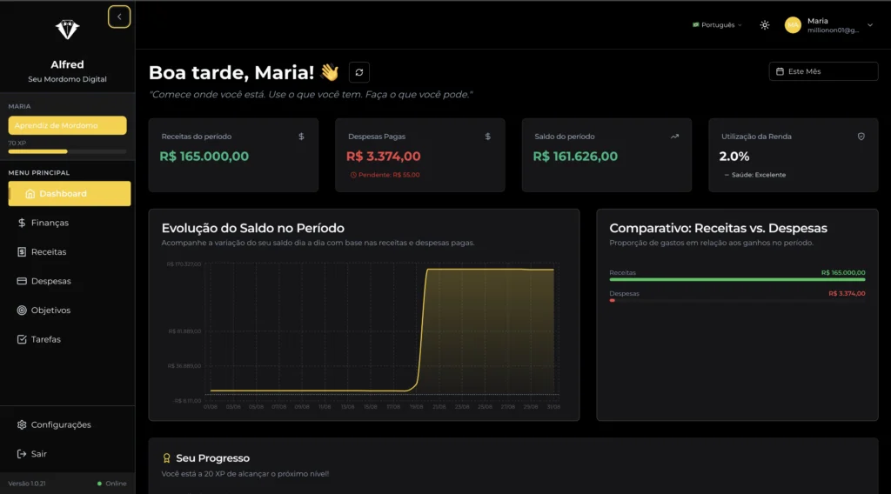Click the Alfred butler logo icon

pos(67,30)
